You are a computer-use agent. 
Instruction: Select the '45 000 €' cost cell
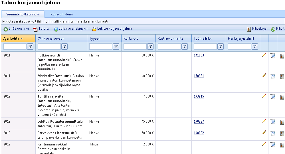(x=138, y=123)
